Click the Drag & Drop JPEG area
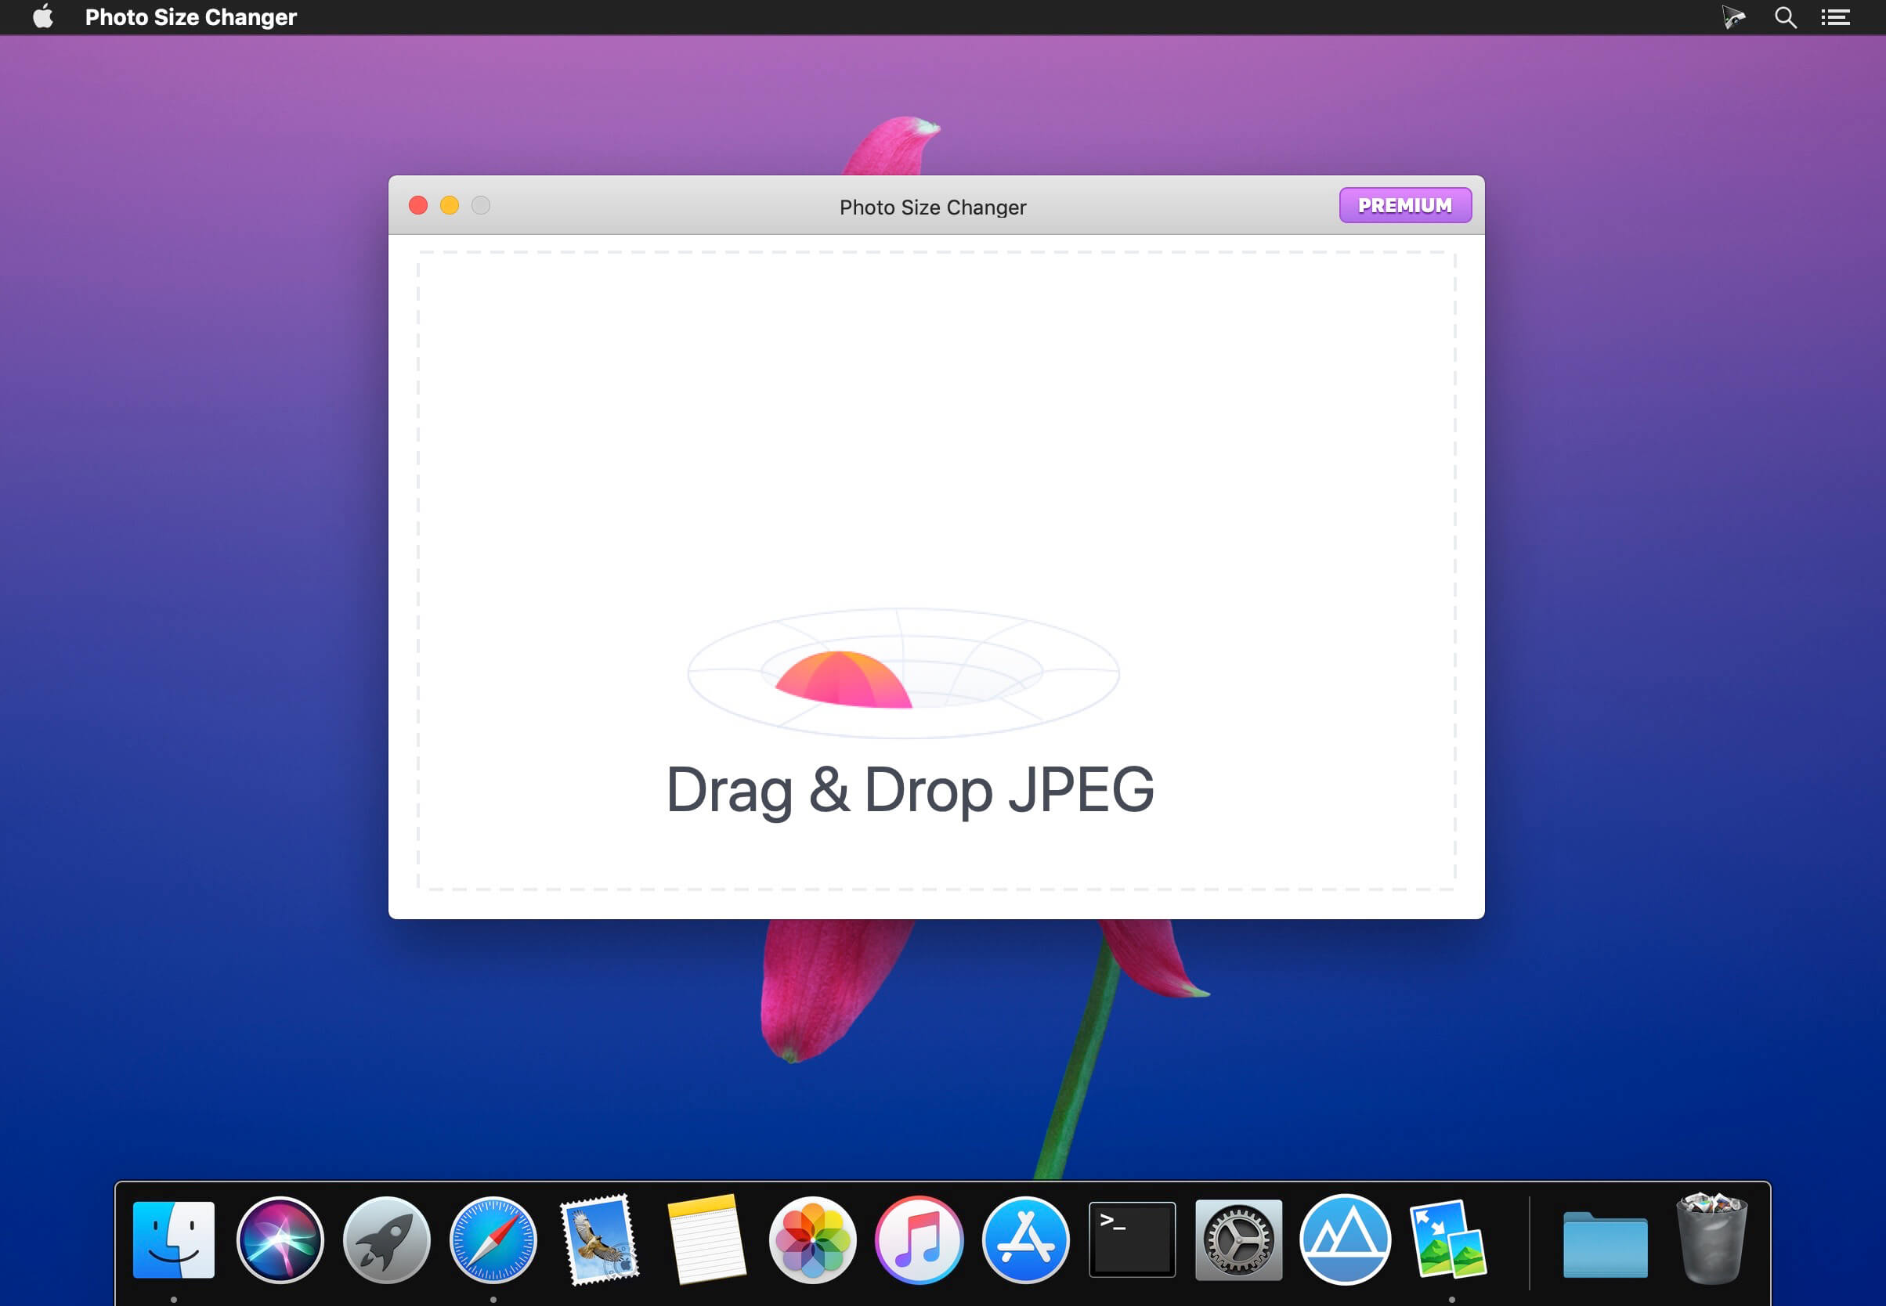 pyautogui.click(x=909, y=790)
